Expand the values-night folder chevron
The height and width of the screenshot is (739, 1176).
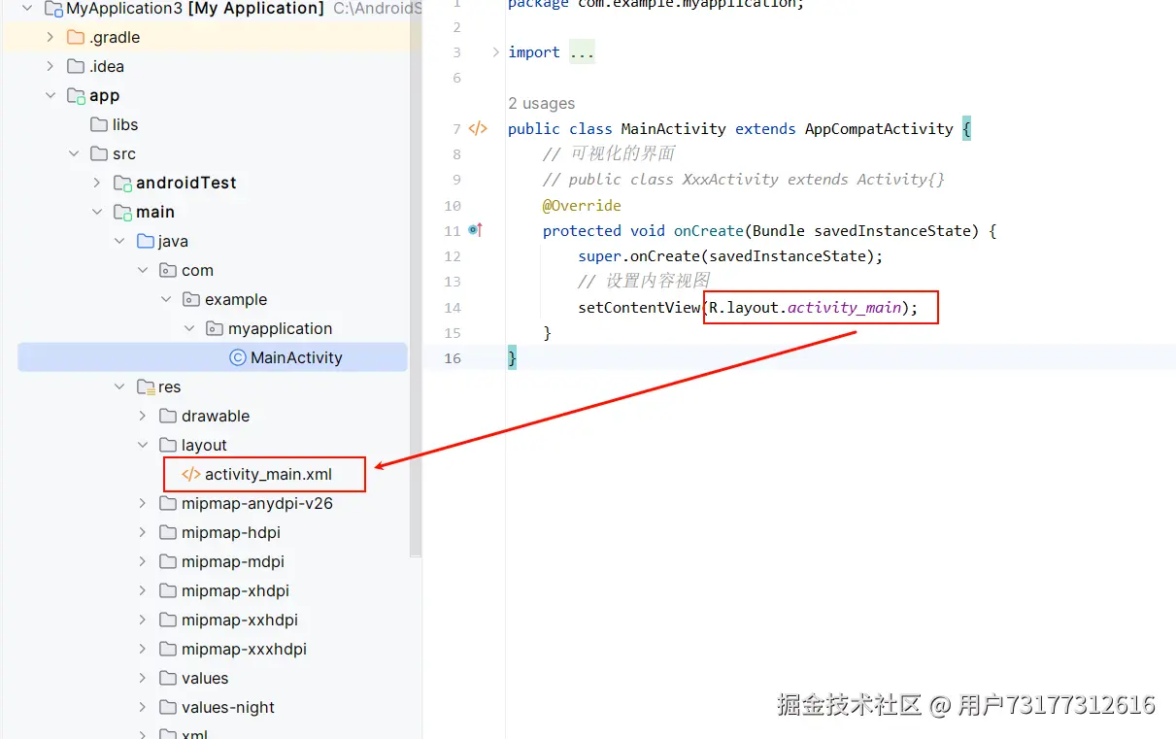[144, 707]
